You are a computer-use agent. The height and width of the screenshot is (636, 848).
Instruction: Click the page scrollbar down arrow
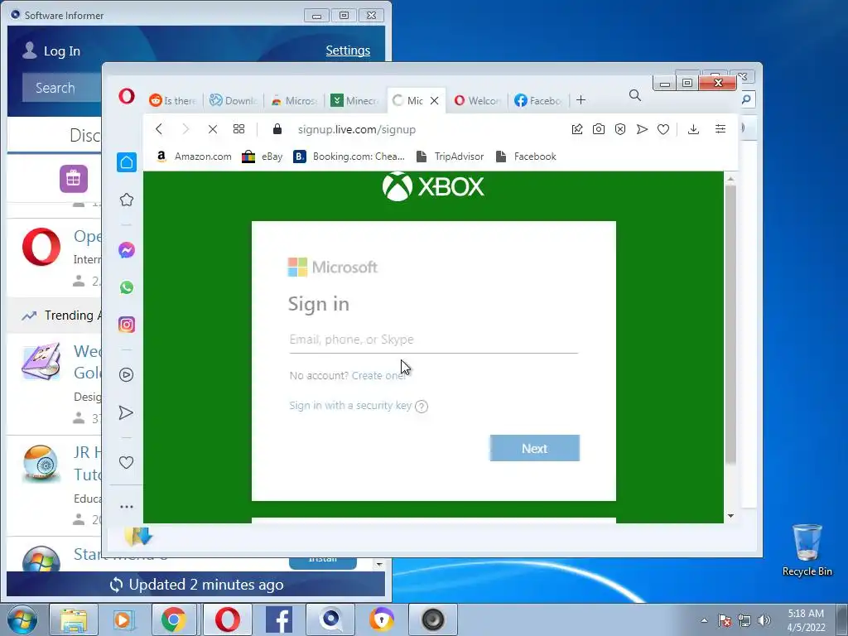click(730, 516)
